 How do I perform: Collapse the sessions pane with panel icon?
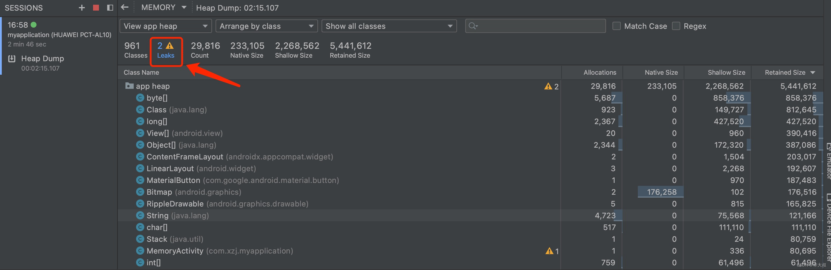point(110,8)
